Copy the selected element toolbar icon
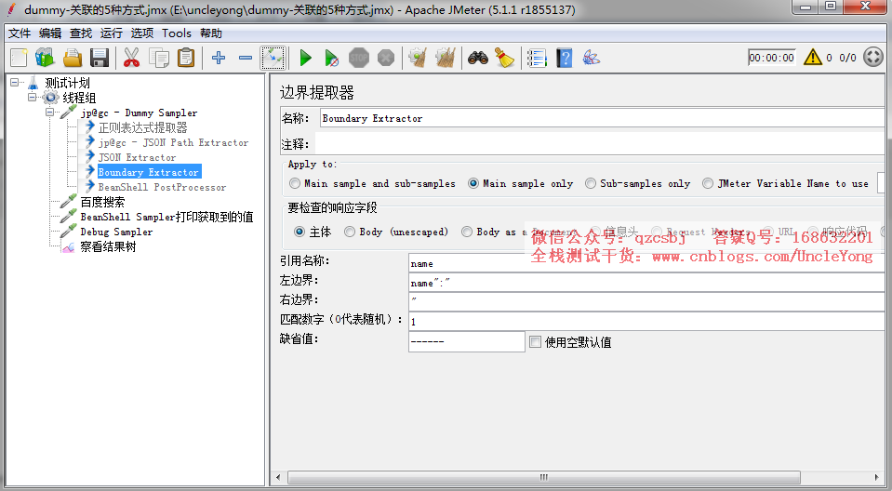892x491 pixels. pos(159,58)
